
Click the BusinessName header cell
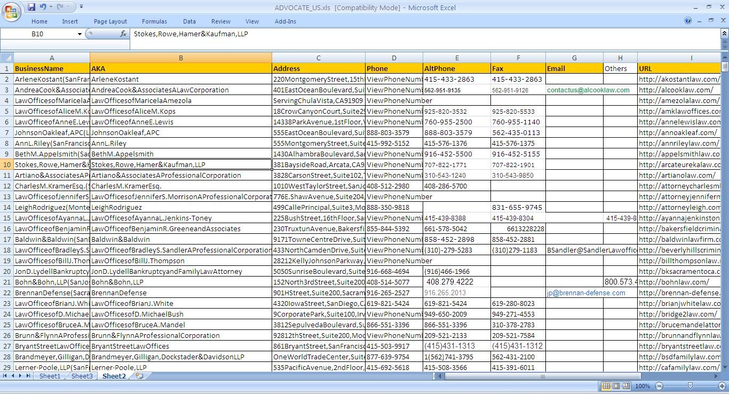click(x=52, y=68)
